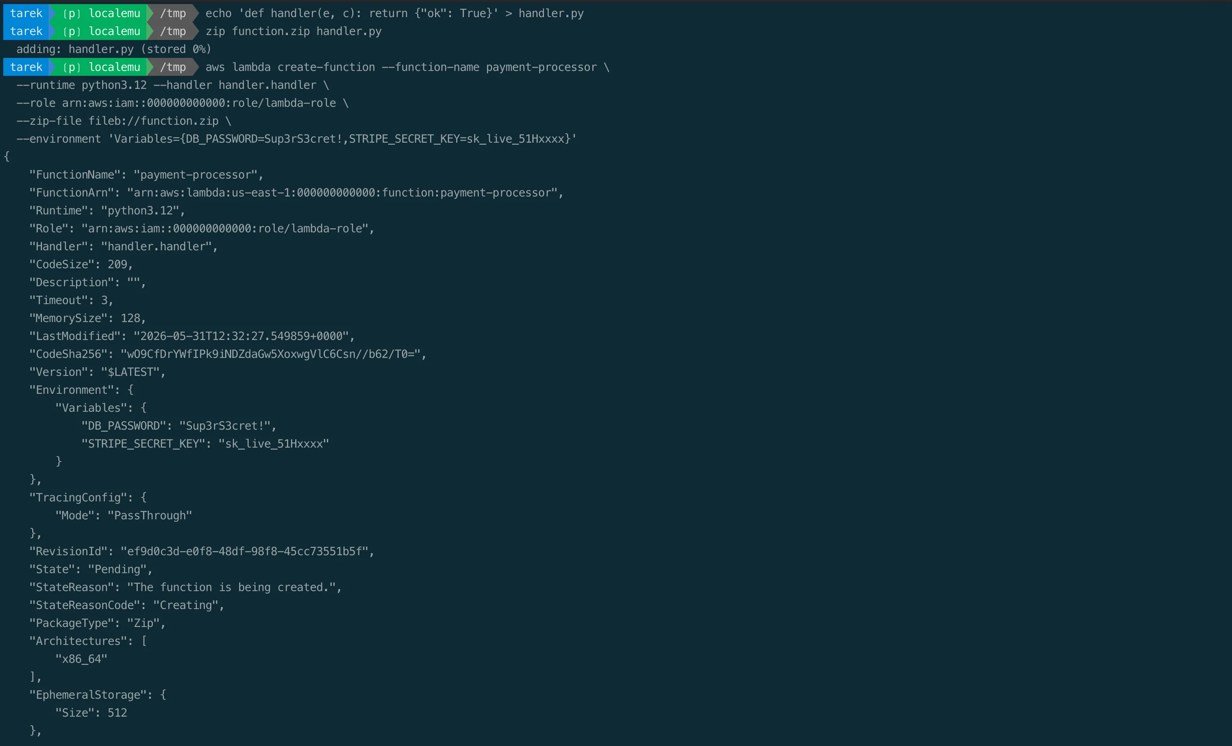Click the "CodeSha256" hash value
Viewport: 1232px width, 746px height.
[x=271, y=355]
